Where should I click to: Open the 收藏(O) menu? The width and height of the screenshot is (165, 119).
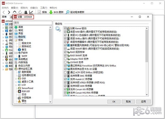34,8
